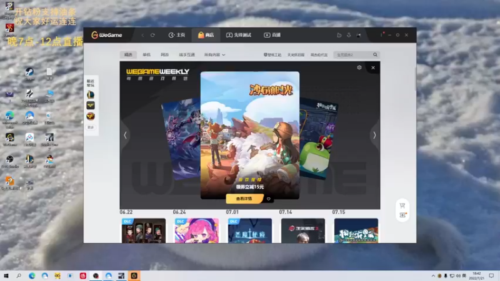500x281 pixels.
Task: Click the bird-shaped icon in header
Action: pyautogui.click(x=339, y=35)
